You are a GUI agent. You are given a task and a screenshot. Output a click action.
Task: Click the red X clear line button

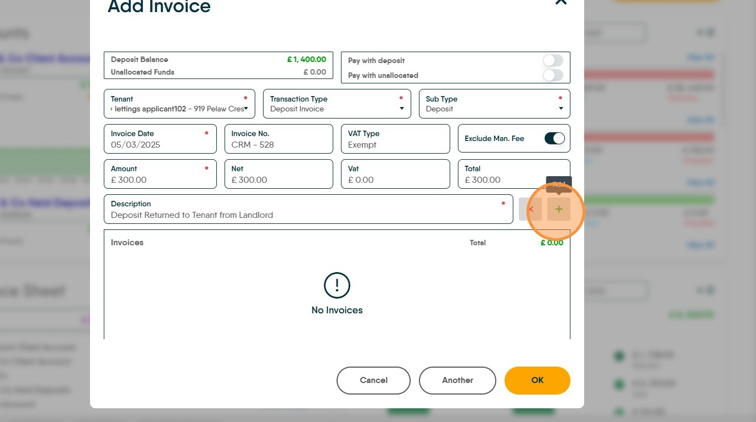(x=530, y=209)
